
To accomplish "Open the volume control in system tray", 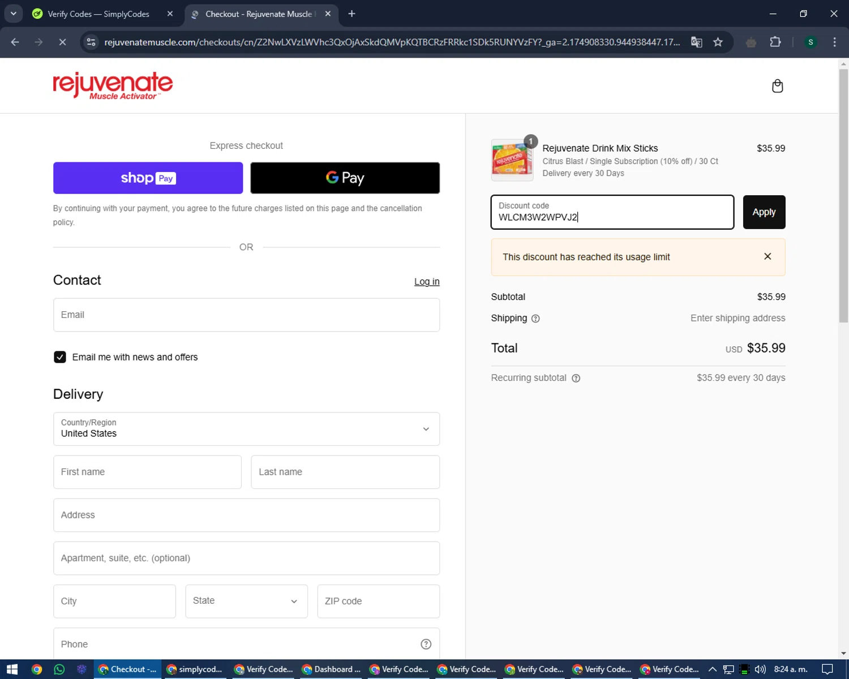I will (x=760, y=669).
